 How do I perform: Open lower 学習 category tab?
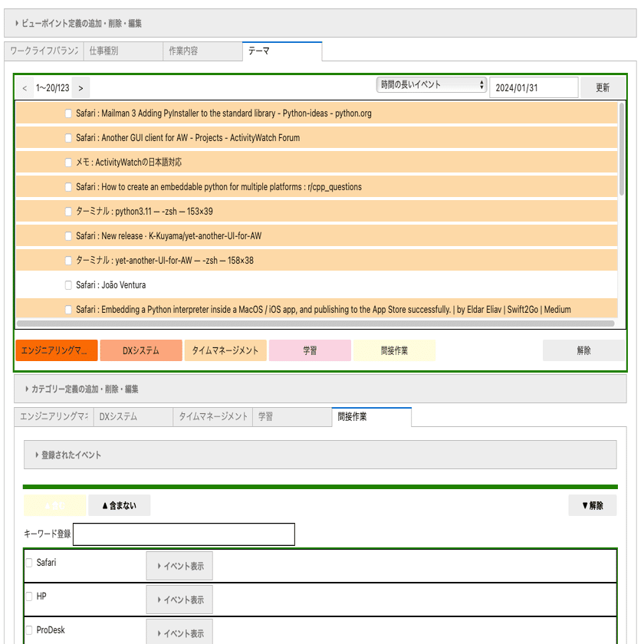click(292, 417)
